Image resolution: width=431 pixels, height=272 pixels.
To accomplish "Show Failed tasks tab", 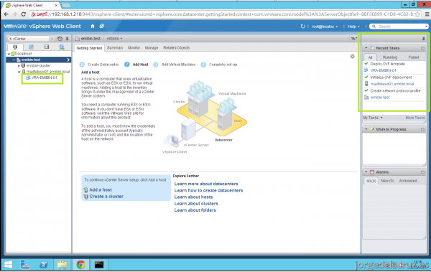I will (414, 57).
